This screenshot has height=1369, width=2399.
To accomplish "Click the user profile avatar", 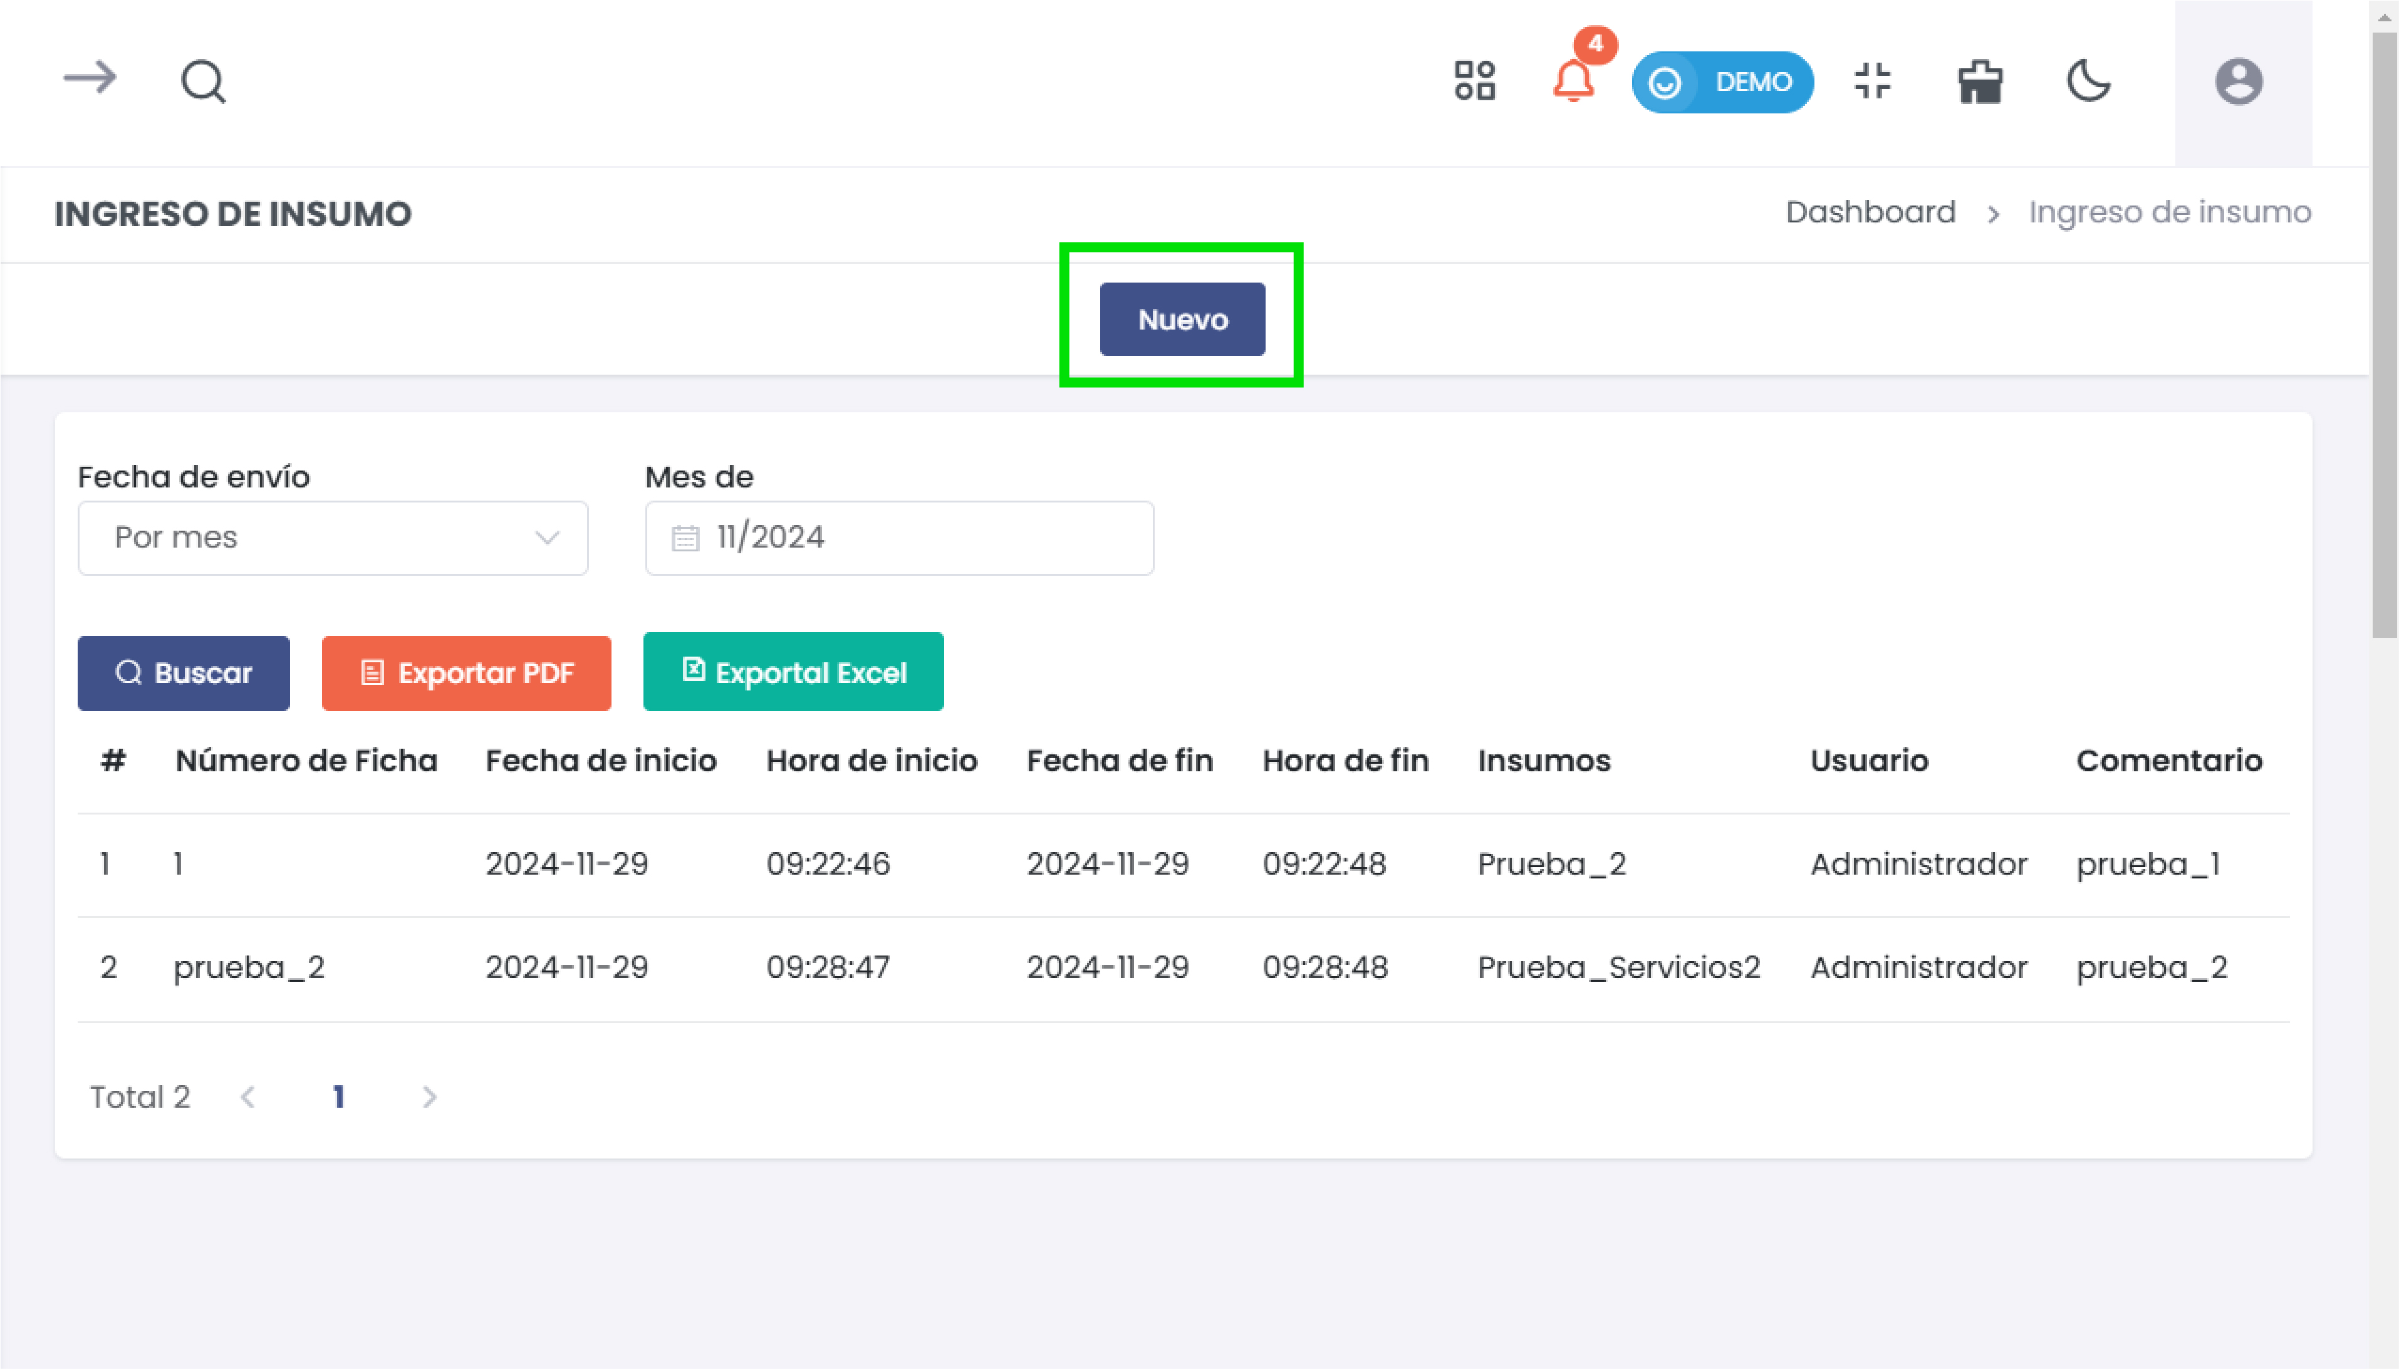I will pos(2237,82).
